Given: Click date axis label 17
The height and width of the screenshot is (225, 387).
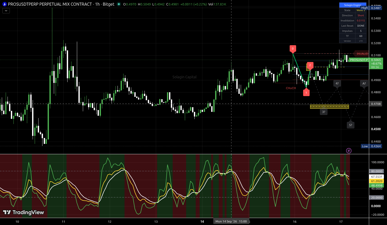Looking at the screenshot, I should pos(341,222).
